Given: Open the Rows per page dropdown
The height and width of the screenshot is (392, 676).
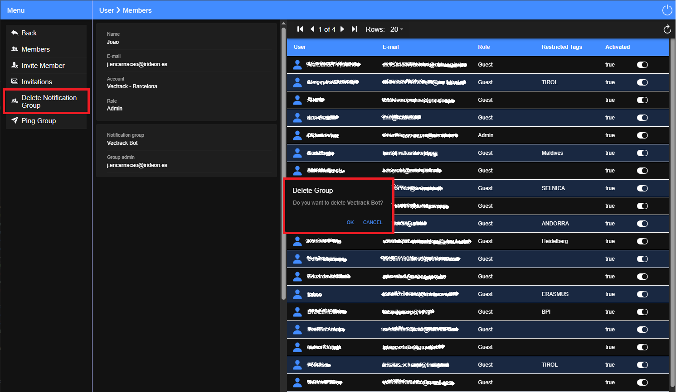Looking at the screenshot, I should [397, 29].
